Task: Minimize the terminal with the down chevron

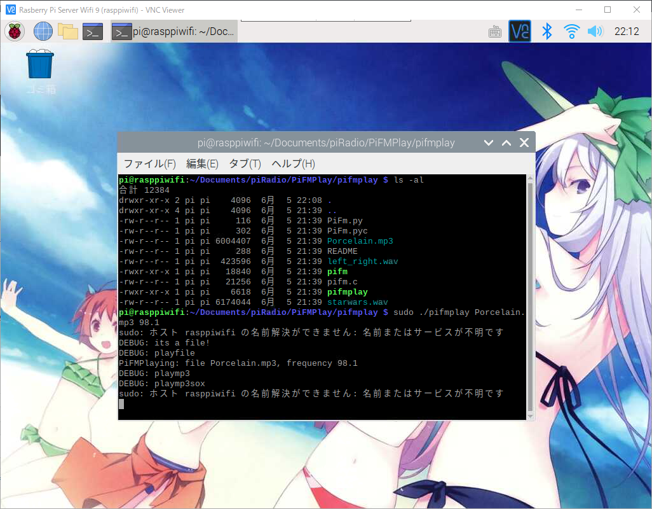Action: click(x=489, y=143)
